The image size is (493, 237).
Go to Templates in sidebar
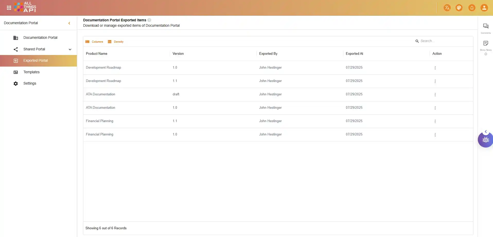(x=31, y=72)
